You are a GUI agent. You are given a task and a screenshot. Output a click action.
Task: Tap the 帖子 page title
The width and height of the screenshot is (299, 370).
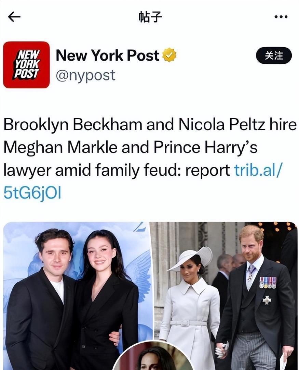[x=150, y=17]
